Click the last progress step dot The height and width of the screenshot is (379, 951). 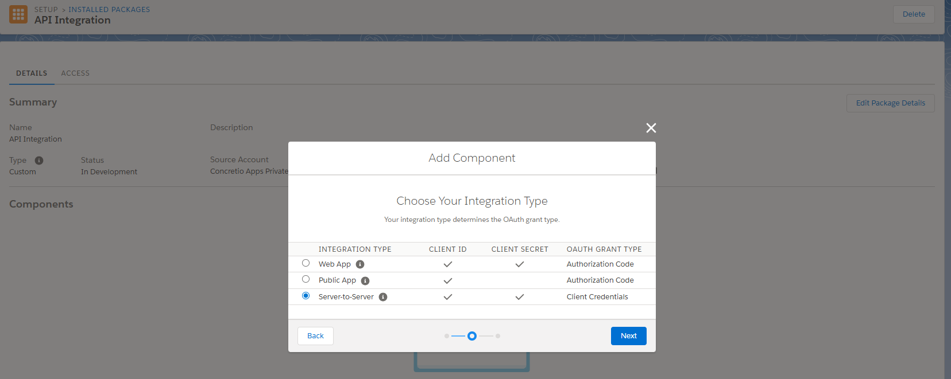pyautogui.click(x=498, y=336)
